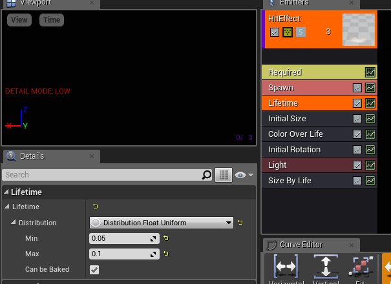Click the Fit icon in Curve Editor
The image size is (391, 284).
pos(360,267)
